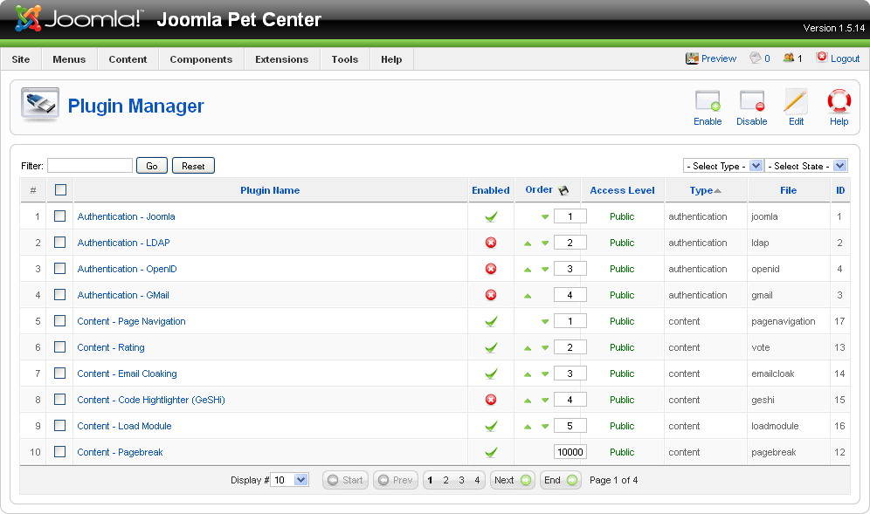Open the Display # rows dropdown
The width and height of the screenshot is (870, 514).
pos(290,480)
